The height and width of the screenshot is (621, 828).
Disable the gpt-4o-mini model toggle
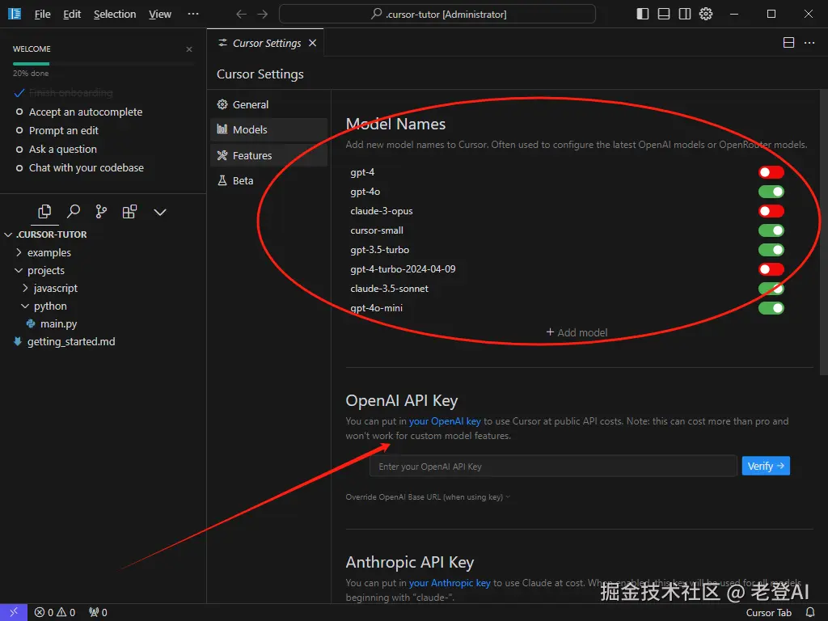[x=771, y=308]
